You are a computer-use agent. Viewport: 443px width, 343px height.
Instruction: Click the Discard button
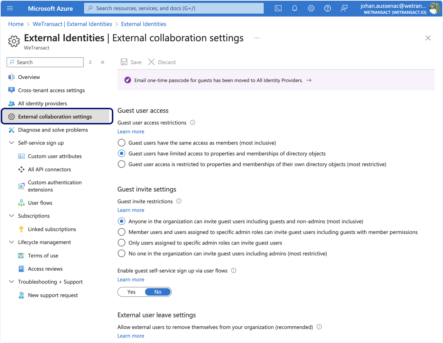(x=162, y=62)
